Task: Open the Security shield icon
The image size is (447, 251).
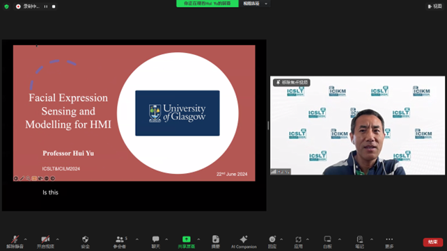Action: tap(85, 242)
